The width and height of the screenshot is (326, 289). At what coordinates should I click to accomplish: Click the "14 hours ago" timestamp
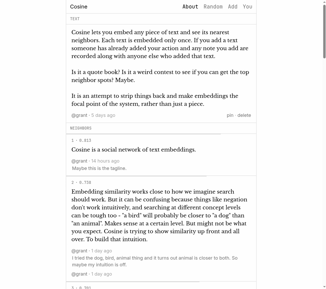click(x=105, y=161)
